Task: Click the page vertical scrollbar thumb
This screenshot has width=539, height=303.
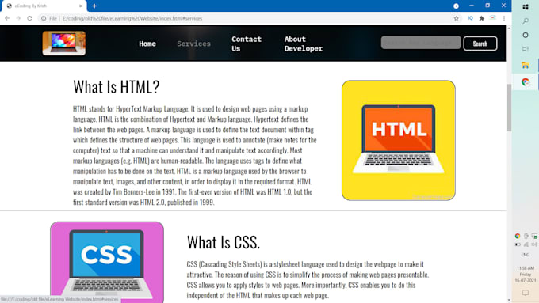Action: coord(509,107)
